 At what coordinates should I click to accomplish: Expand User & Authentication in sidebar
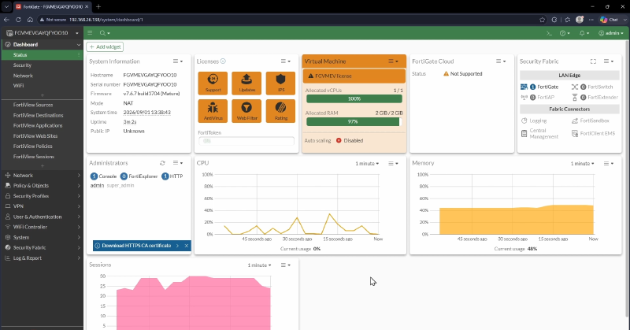coord(42,217)
